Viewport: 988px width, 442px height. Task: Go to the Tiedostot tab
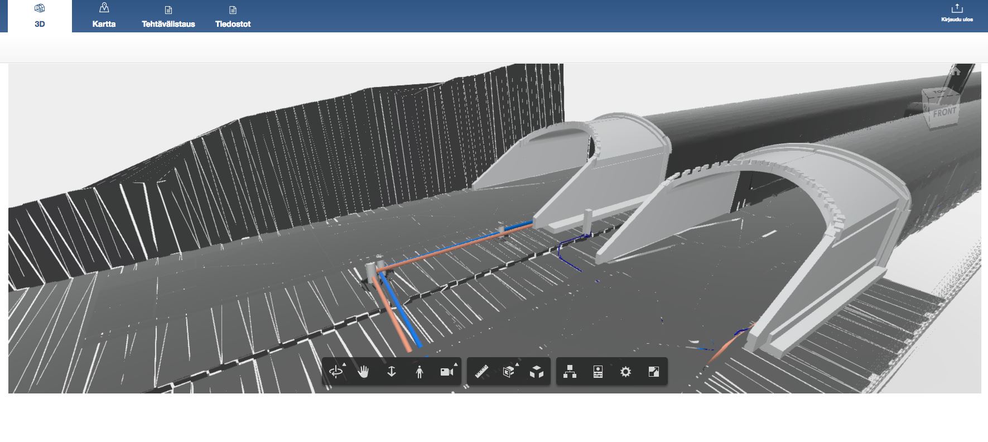pos(233,16)
